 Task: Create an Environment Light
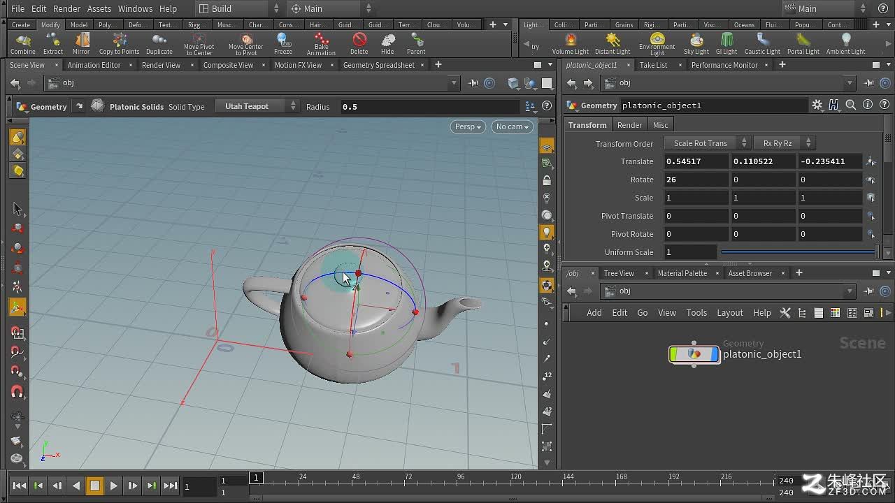tap(657, 44)
